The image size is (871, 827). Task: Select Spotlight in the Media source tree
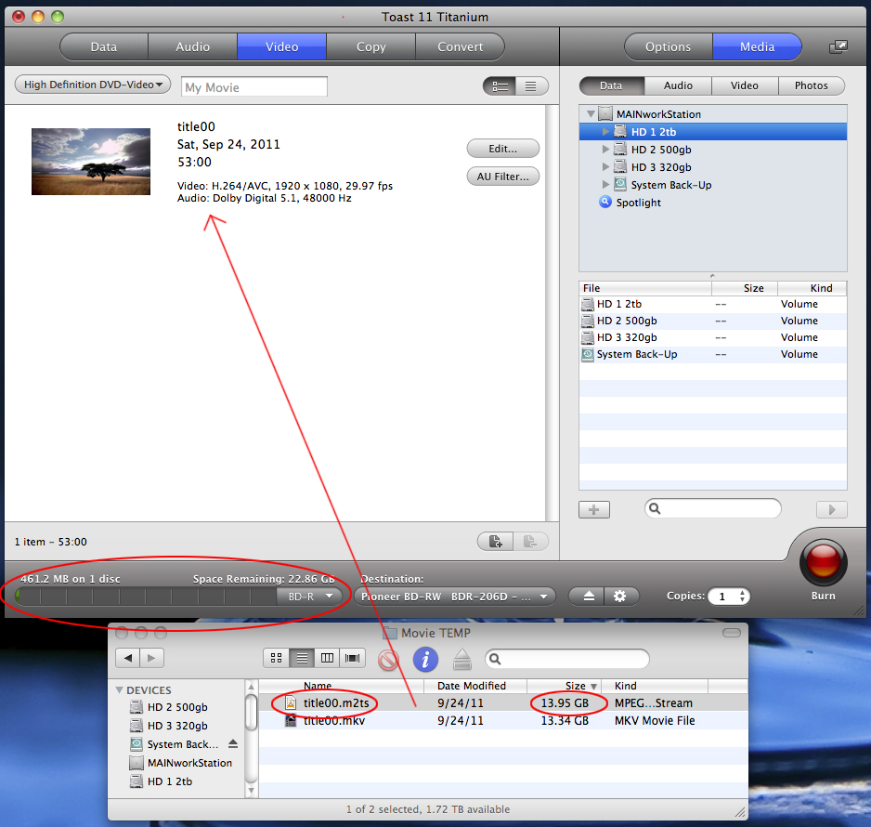point(638,203)
